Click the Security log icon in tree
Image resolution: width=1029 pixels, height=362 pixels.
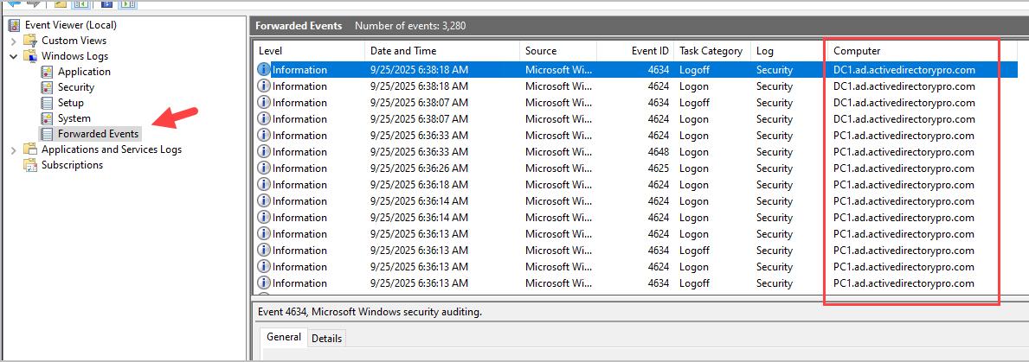(48, 87)
